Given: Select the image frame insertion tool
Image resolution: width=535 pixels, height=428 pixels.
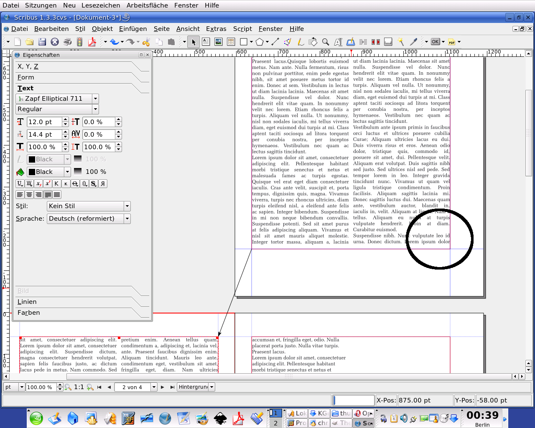Looking at the screenshot, I should click(218, 42).
